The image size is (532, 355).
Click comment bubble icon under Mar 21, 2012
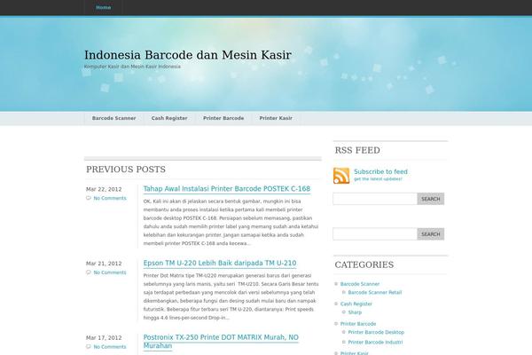point(89,272)
